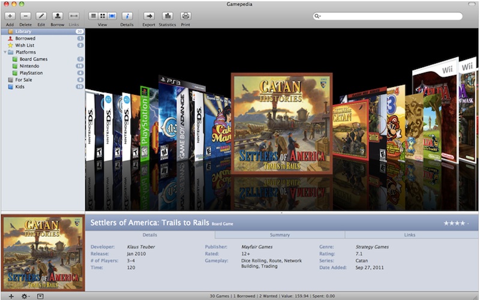Open the Links tab
This screenshot has width=480, height=300.
pyautogui.click(x=410, y=235)
